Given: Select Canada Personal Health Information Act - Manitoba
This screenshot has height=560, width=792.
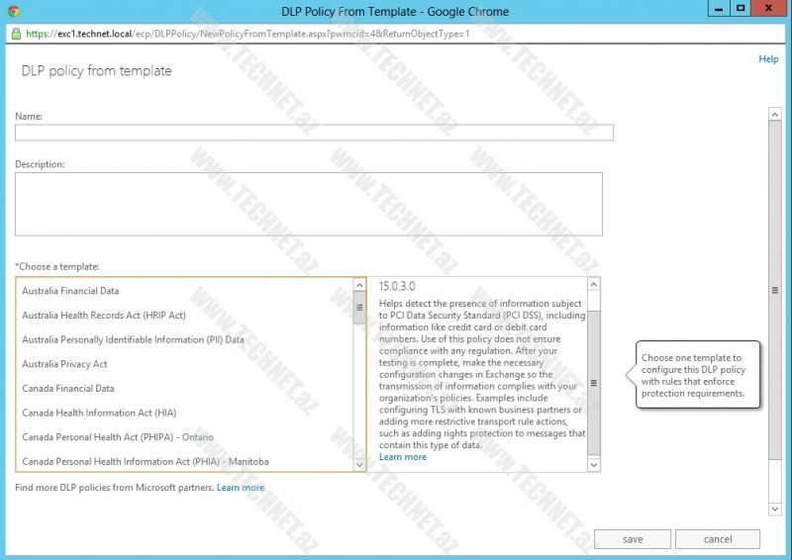Looking at the screenshot, I should (x=145, y=462).
